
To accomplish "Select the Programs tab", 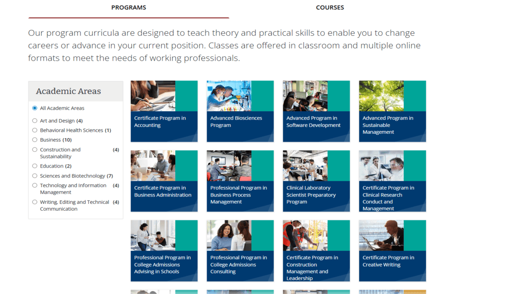I will point(129,7).
